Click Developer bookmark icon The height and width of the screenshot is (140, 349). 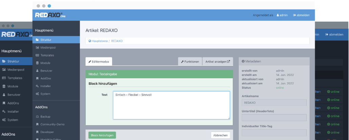pyautogui.click(x=37, y=132)
